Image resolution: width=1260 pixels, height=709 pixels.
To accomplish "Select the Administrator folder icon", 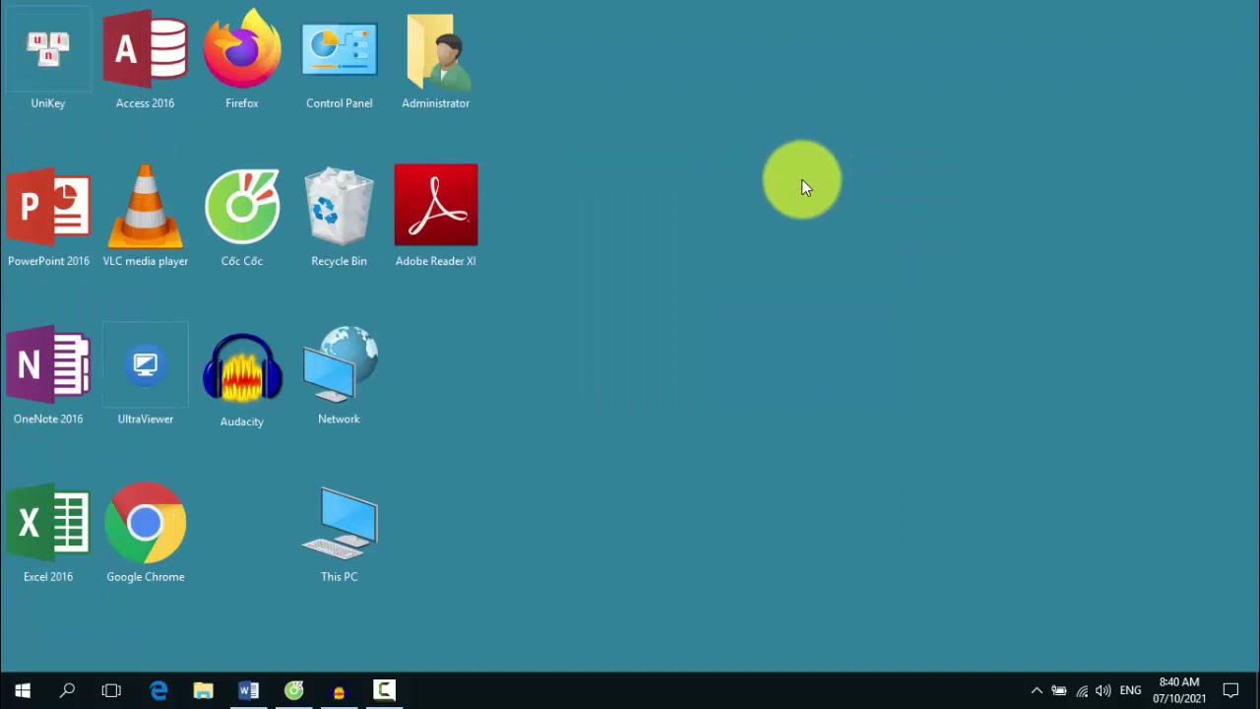I will 436,59.
